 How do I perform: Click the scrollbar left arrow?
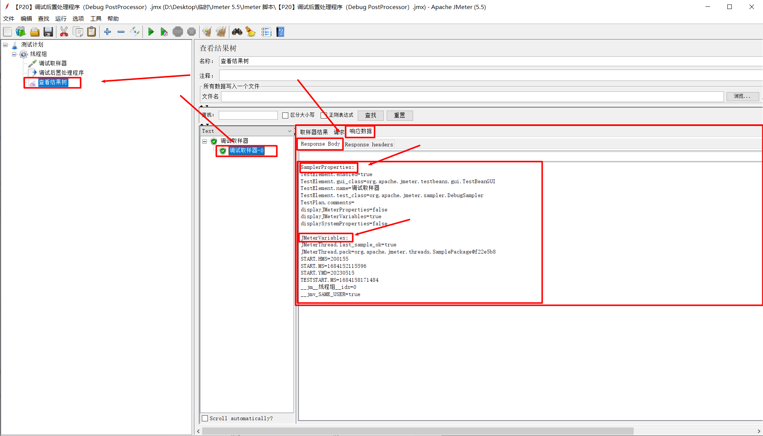point(198,431)
